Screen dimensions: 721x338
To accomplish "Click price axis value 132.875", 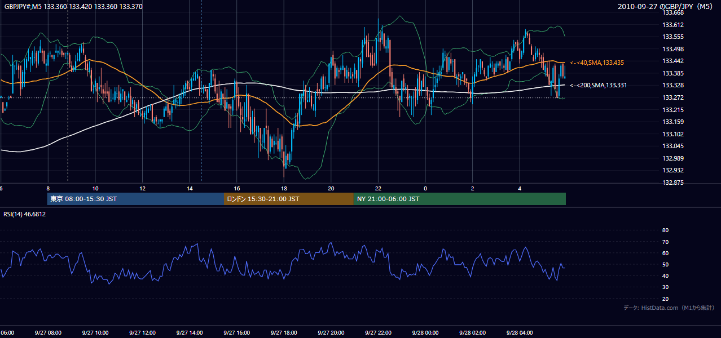I will coord(672,183).
